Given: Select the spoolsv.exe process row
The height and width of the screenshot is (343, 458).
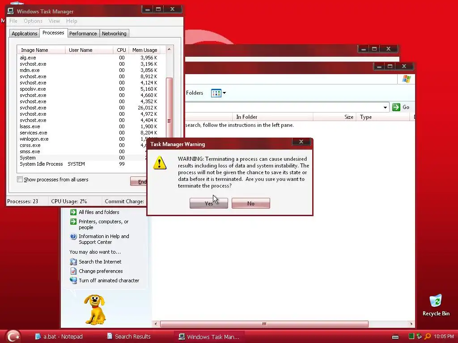Looking at the screenshot, I should click(91, 89).
